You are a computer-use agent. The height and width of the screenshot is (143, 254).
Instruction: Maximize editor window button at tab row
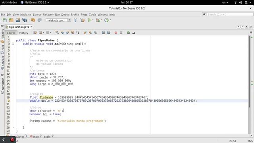pos(250,27)
